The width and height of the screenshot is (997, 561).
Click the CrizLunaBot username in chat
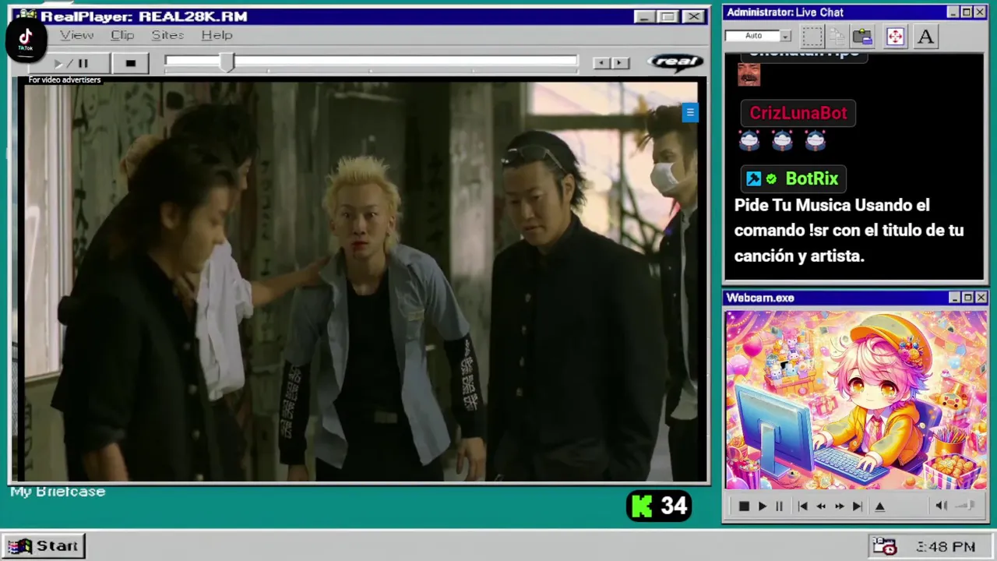point(798,113)
